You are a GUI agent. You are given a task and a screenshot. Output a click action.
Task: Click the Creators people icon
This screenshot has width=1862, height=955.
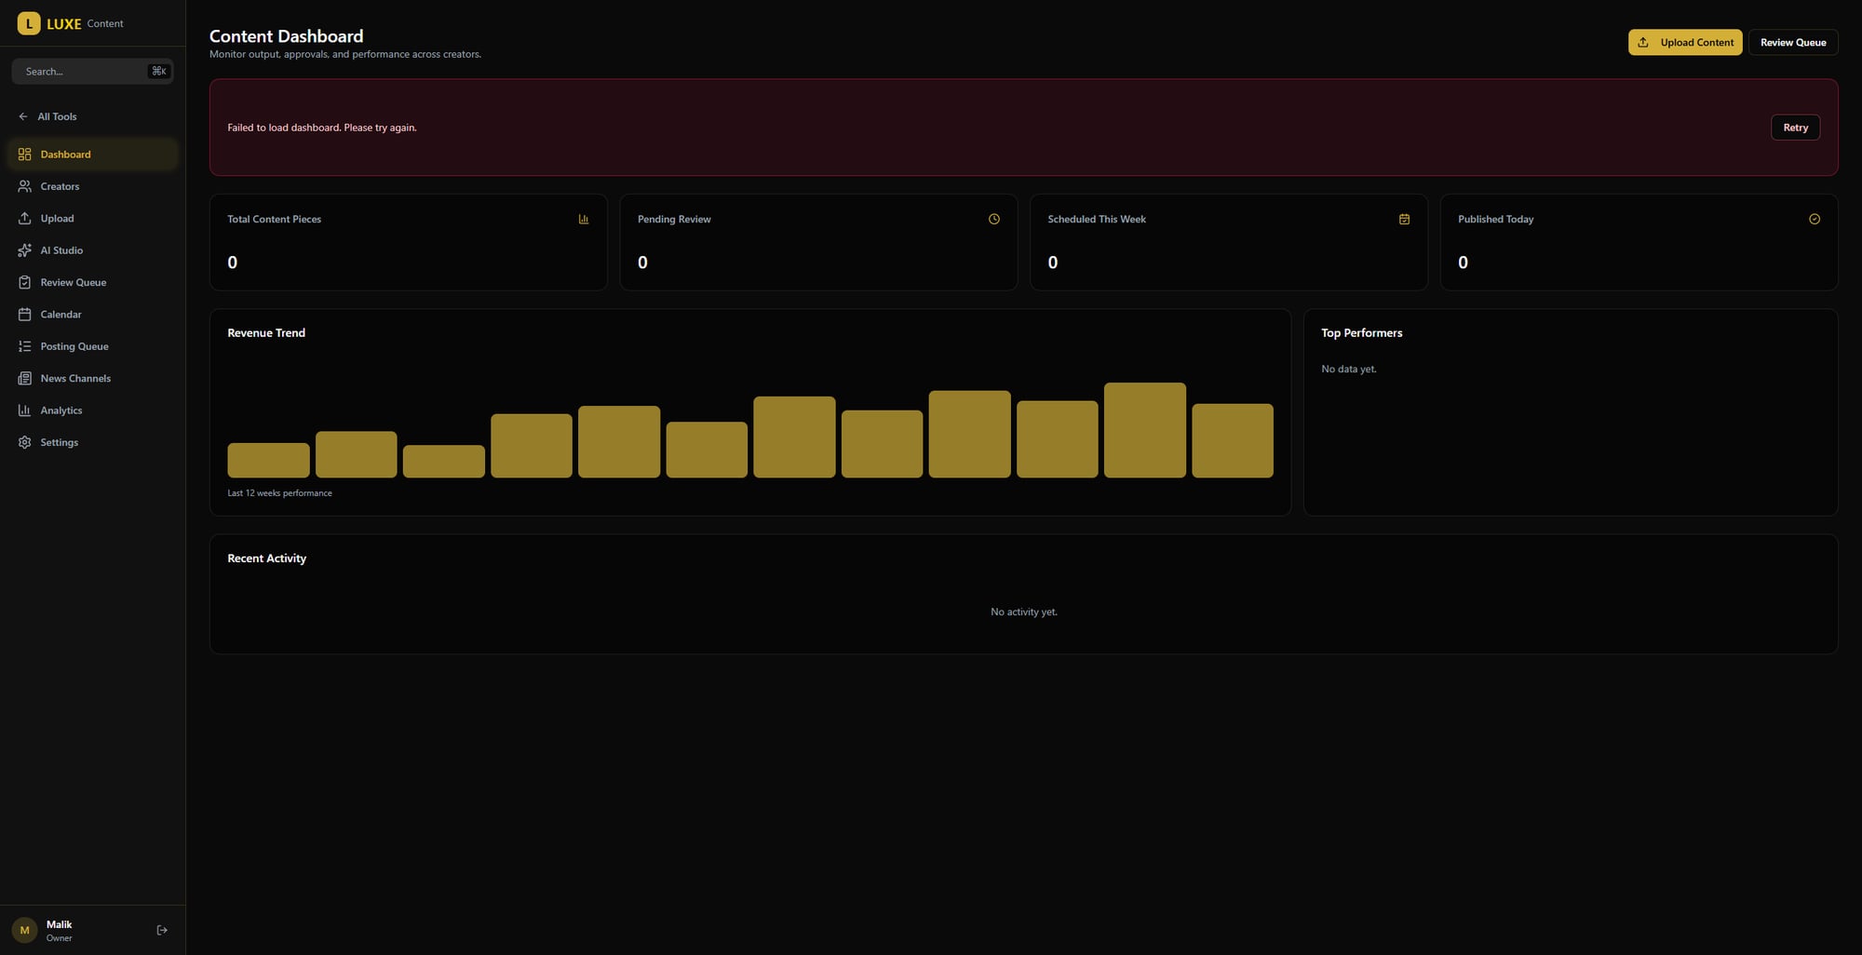(x=25, y=186)
